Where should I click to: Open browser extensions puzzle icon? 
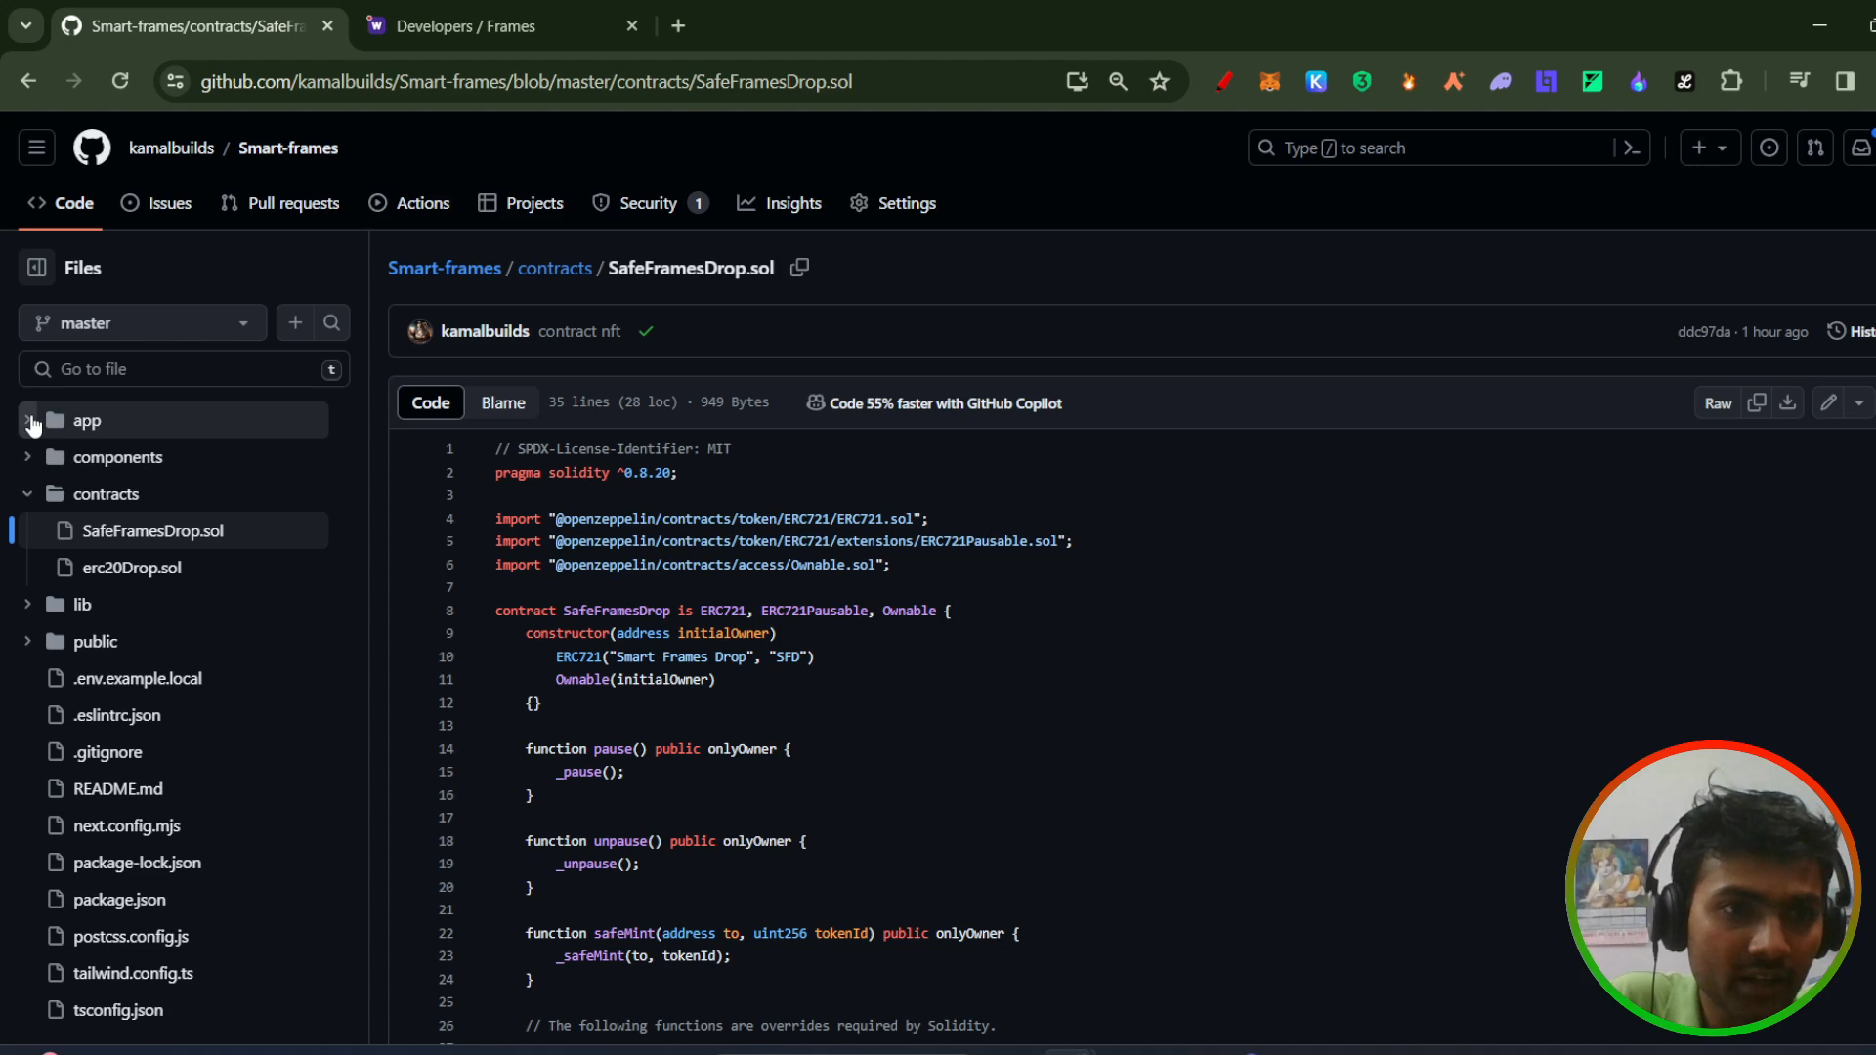[1731, 82]
